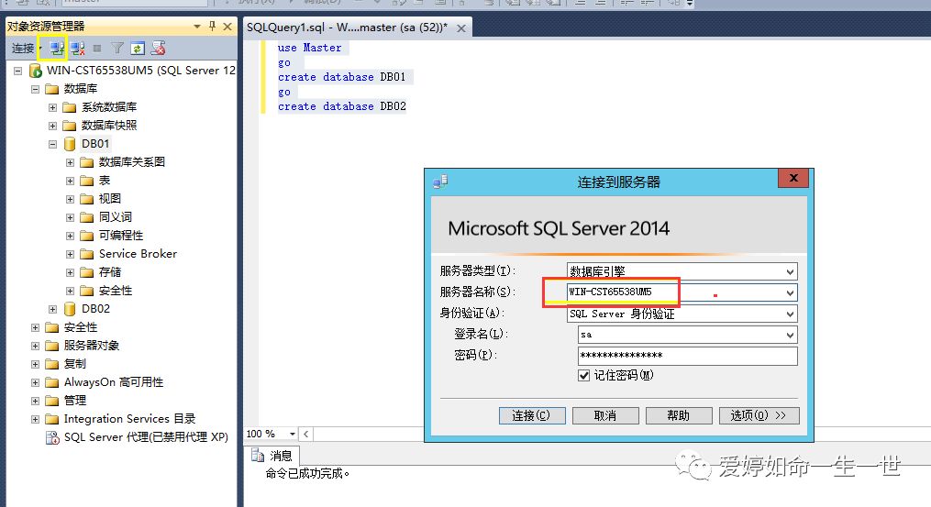The width and height of the screenshot is (931, 507).
Task: Click the 'use Master' line in editor
Action: [x=309, y=48]
